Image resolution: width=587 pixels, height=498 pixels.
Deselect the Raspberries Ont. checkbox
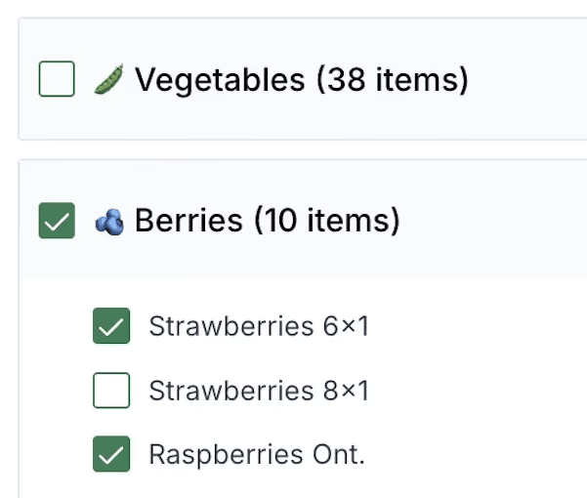click(x=111, y=454)
